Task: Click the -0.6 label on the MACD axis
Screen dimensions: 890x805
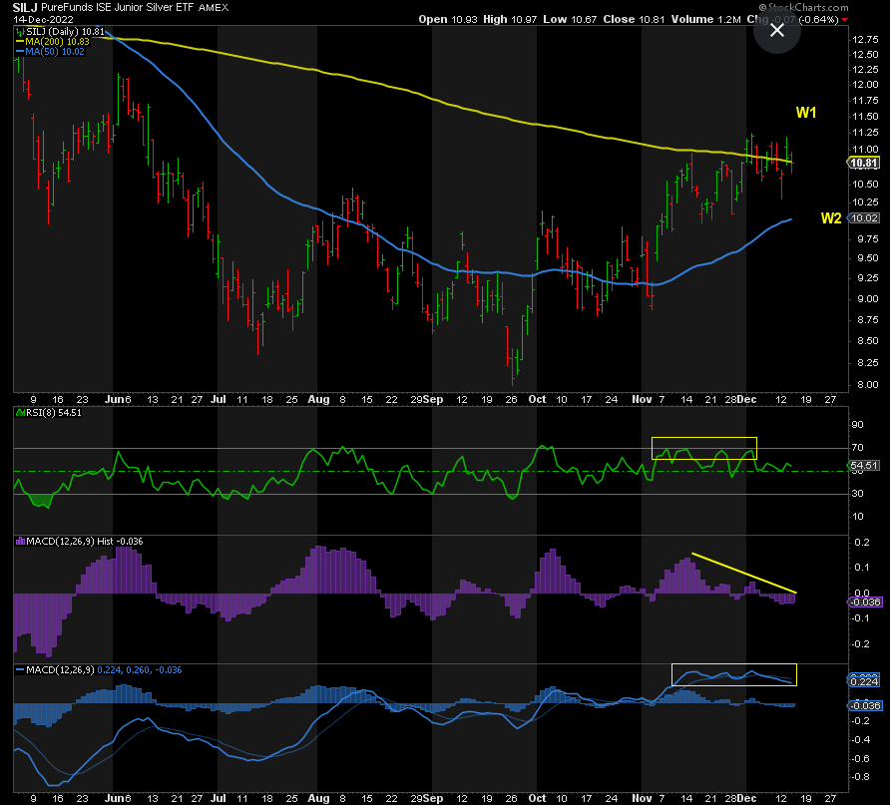Action: 861,758
